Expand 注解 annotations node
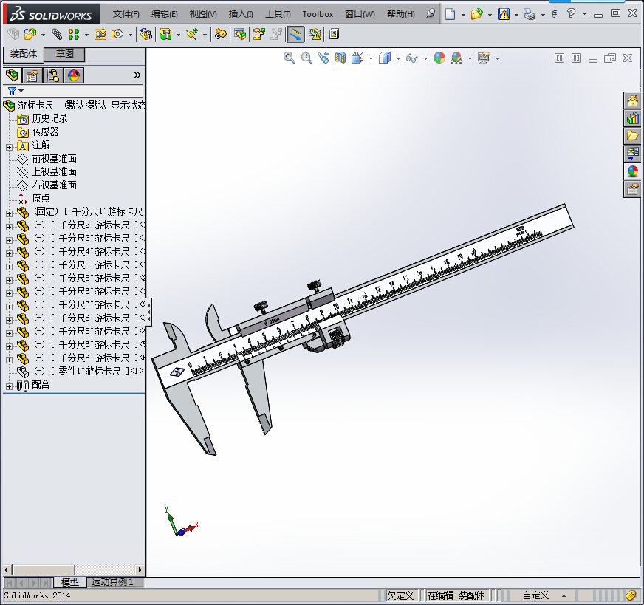The height and width of the screenshot is (605, 644). click(x=9, y=147)
